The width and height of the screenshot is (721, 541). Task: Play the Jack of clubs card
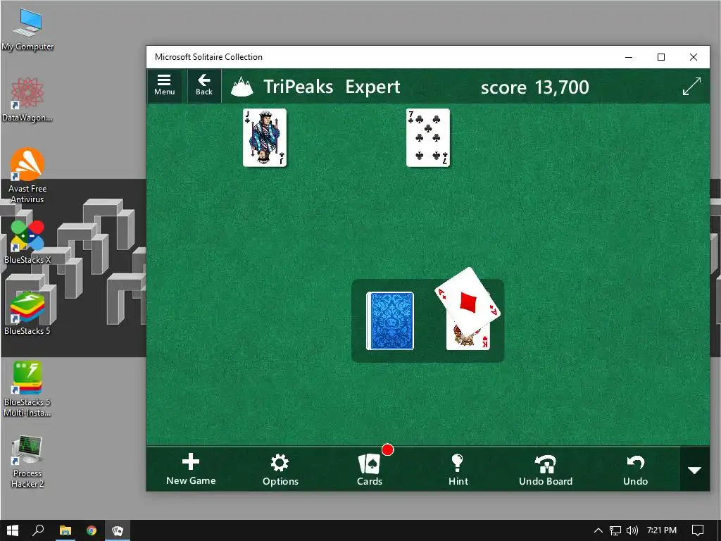tap(265, 137)
